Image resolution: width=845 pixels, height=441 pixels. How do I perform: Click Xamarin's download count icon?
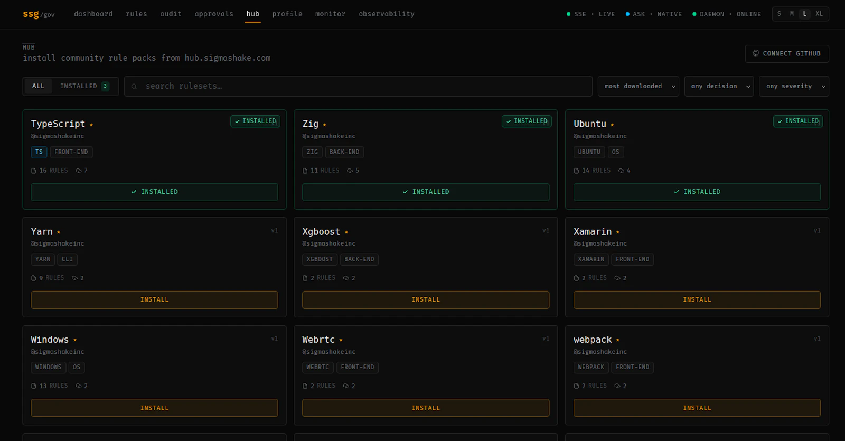click(617, 278)
